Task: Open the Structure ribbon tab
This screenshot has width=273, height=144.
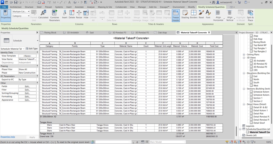Action: tap(29, 7)
